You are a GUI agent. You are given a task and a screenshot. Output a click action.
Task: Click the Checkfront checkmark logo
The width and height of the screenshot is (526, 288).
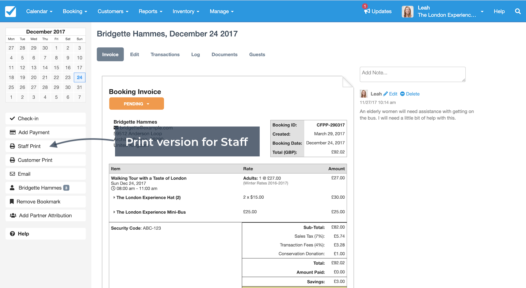click(x=11, y=11)
